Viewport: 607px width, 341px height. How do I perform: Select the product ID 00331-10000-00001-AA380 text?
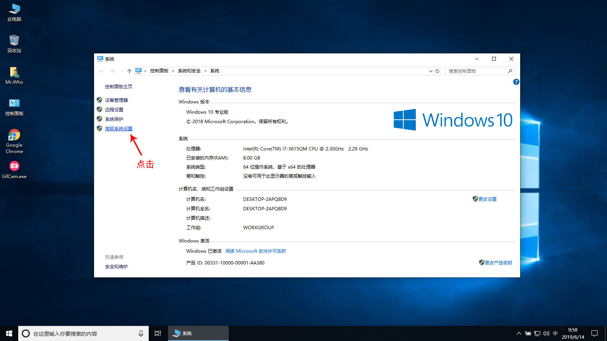coord(234,263)
